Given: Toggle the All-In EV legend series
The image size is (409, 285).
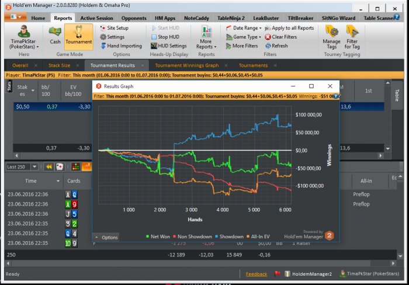Looking at the screenshot, I should click(x=258, y=237).
